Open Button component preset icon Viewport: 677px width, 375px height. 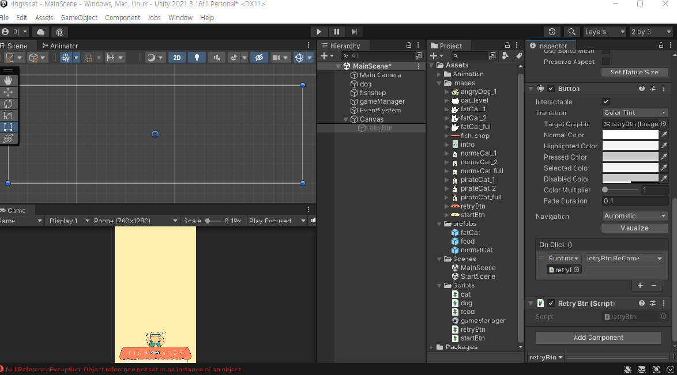click(x=653, y=89)
